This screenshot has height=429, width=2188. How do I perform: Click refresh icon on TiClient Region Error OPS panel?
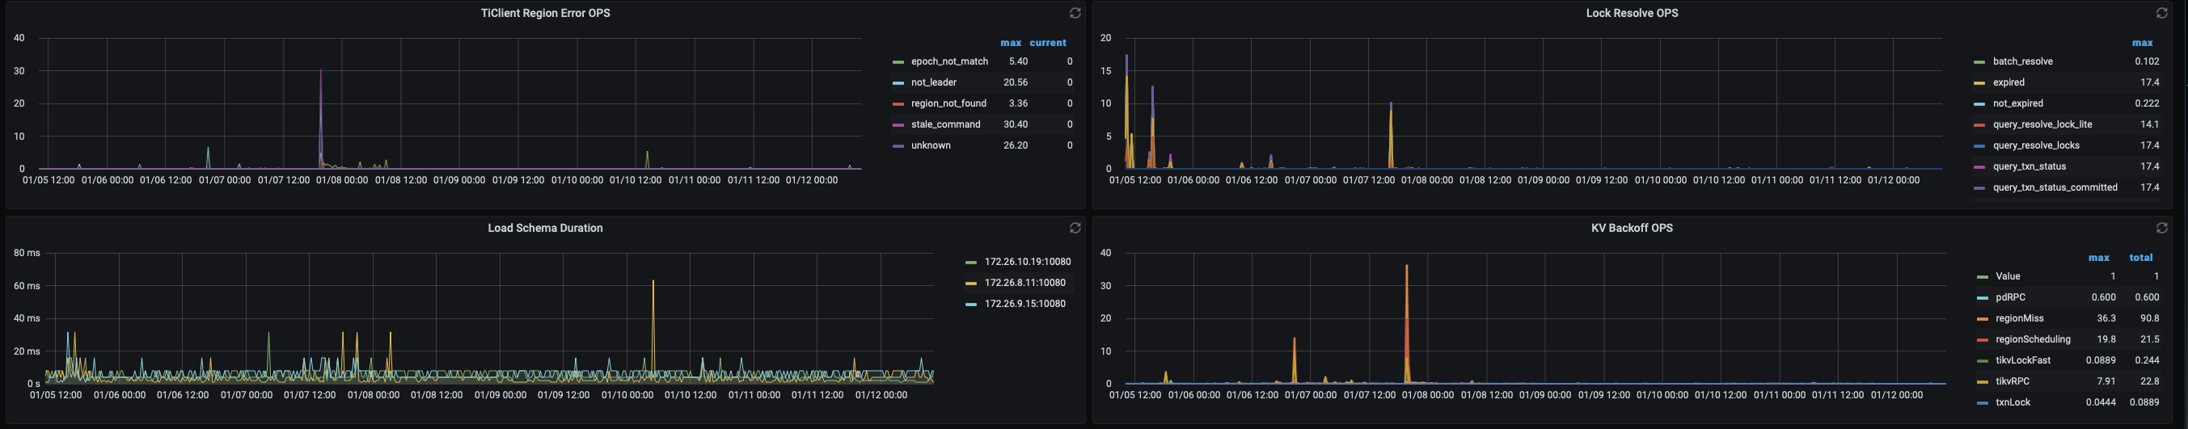1075,14
